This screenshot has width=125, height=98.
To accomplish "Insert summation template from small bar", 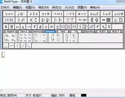I will coord(86,27).
